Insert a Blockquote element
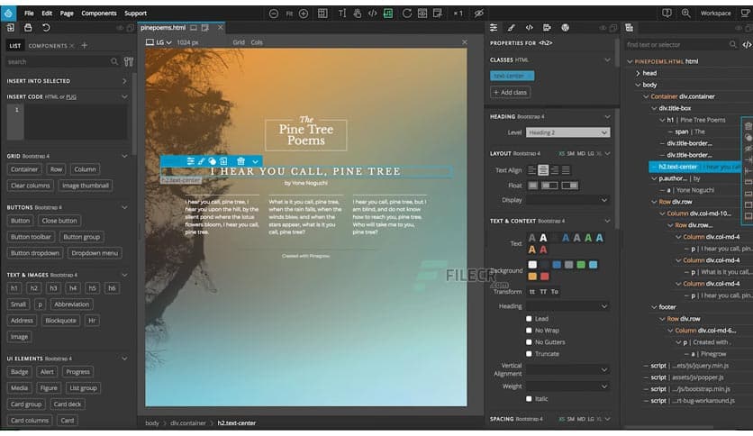This screenshot has width=753, height=436. click(60, 321)
